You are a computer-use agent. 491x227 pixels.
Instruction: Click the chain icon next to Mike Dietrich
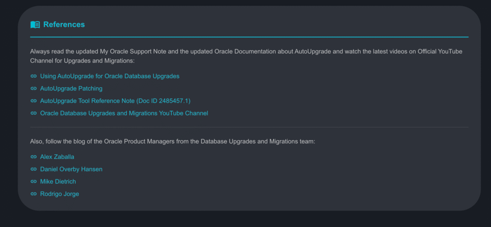point(34,182)
